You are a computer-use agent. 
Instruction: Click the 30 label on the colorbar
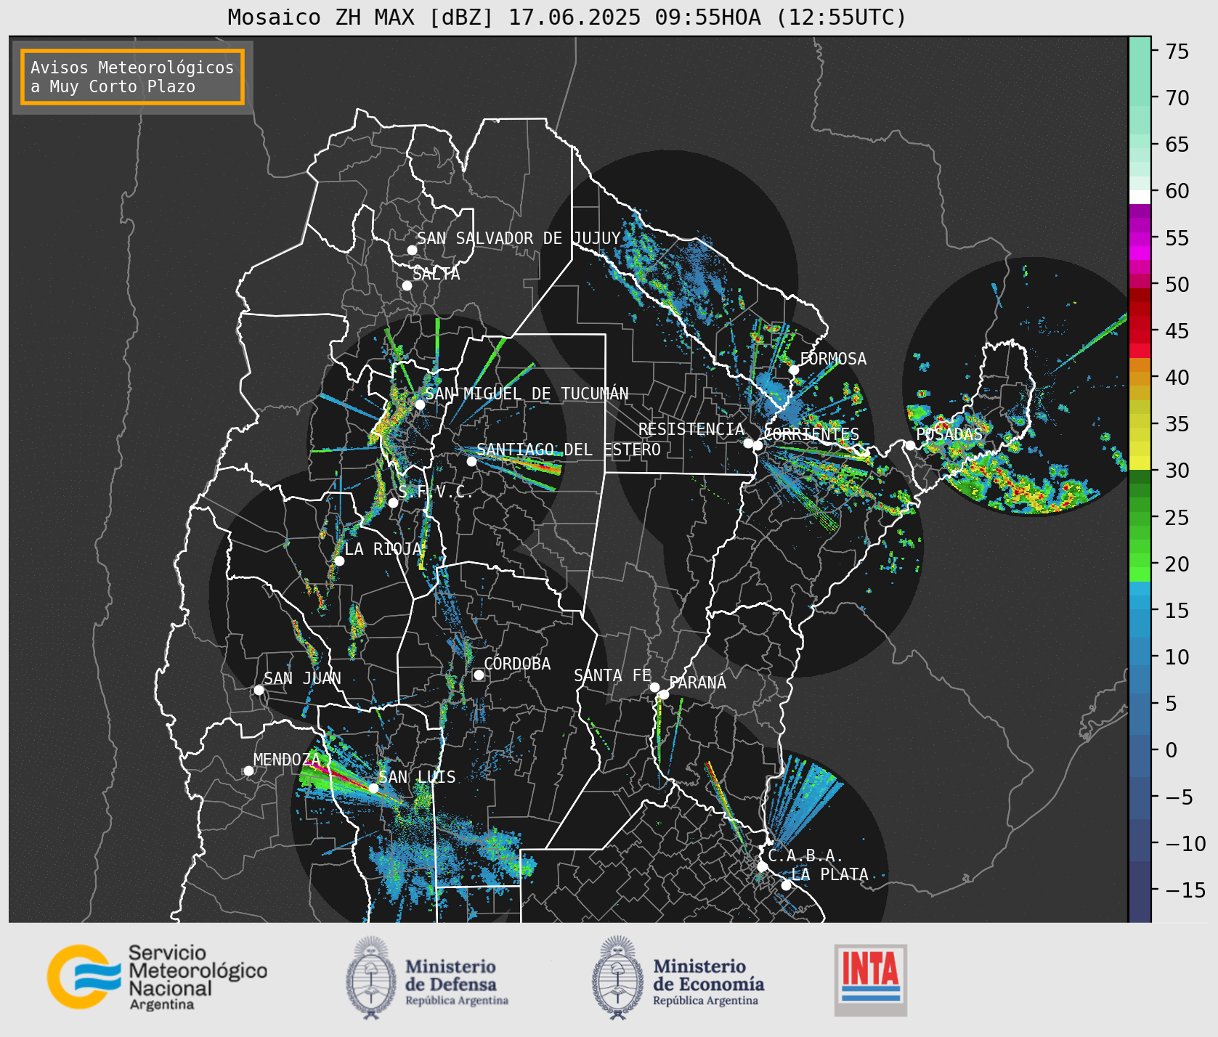tap(1177, 471)
